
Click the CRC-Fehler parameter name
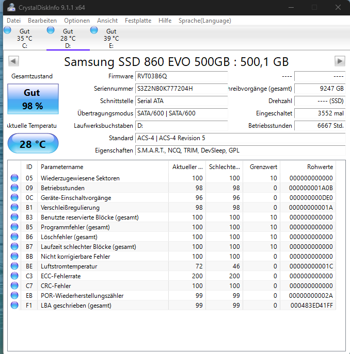(56, 286)
